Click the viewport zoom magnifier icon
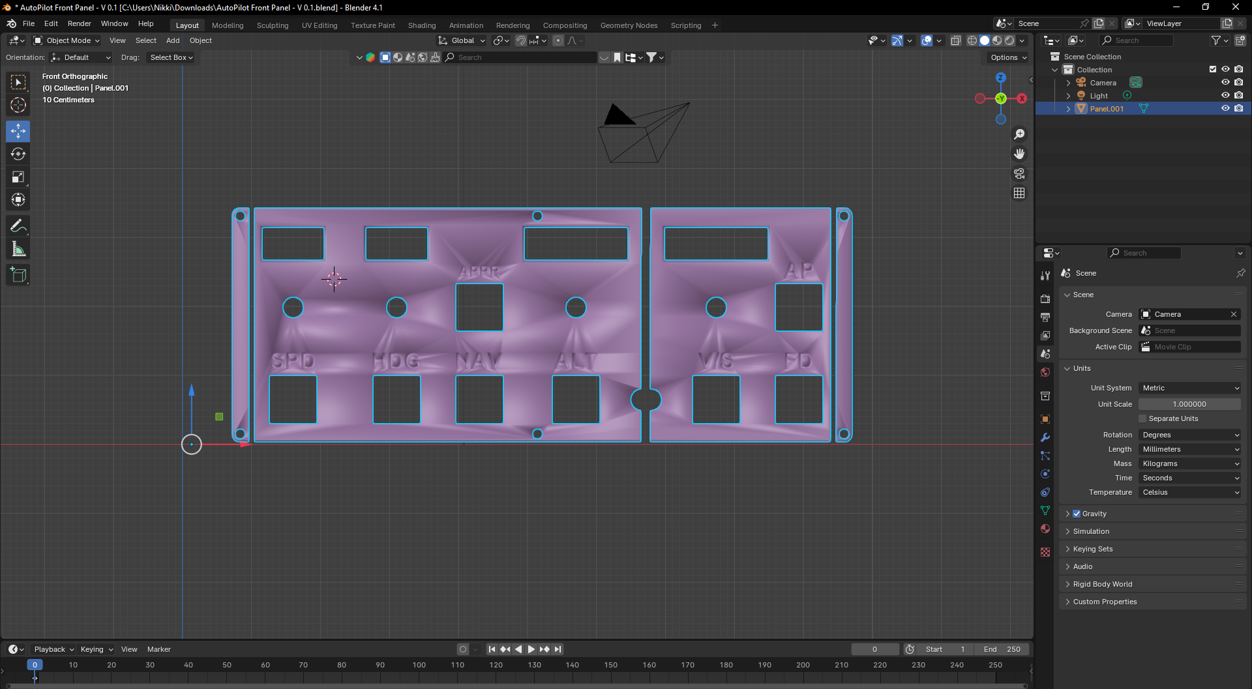This screenshot has height=689, width=1252. 1019,134
